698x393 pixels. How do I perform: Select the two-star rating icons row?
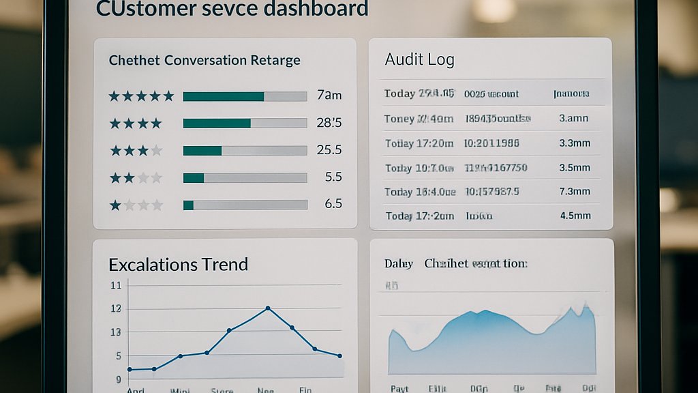[x=136, y=178]
